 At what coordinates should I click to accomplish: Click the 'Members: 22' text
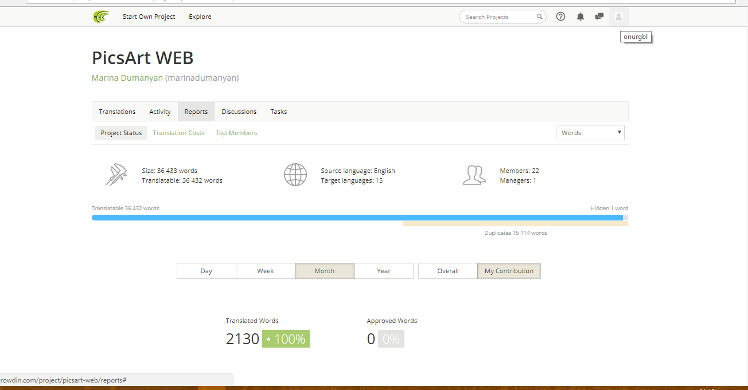[520, 171]
